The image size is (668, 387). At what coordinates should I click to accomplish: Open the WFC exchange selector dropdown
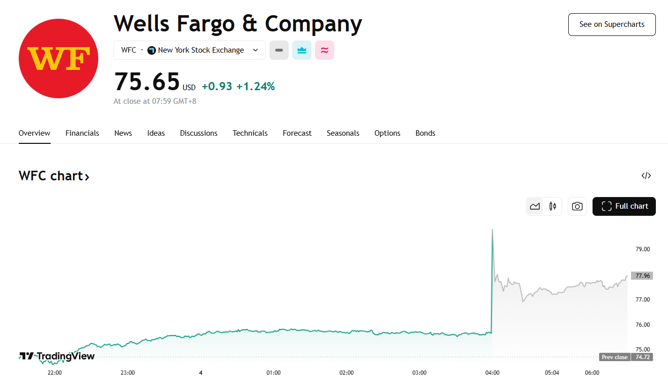(x=189, y=50)
